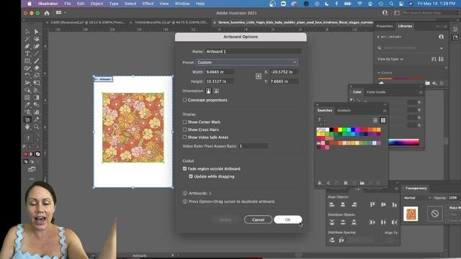
Task: Click the Opacity 100% field
Action: click(454, 198)
